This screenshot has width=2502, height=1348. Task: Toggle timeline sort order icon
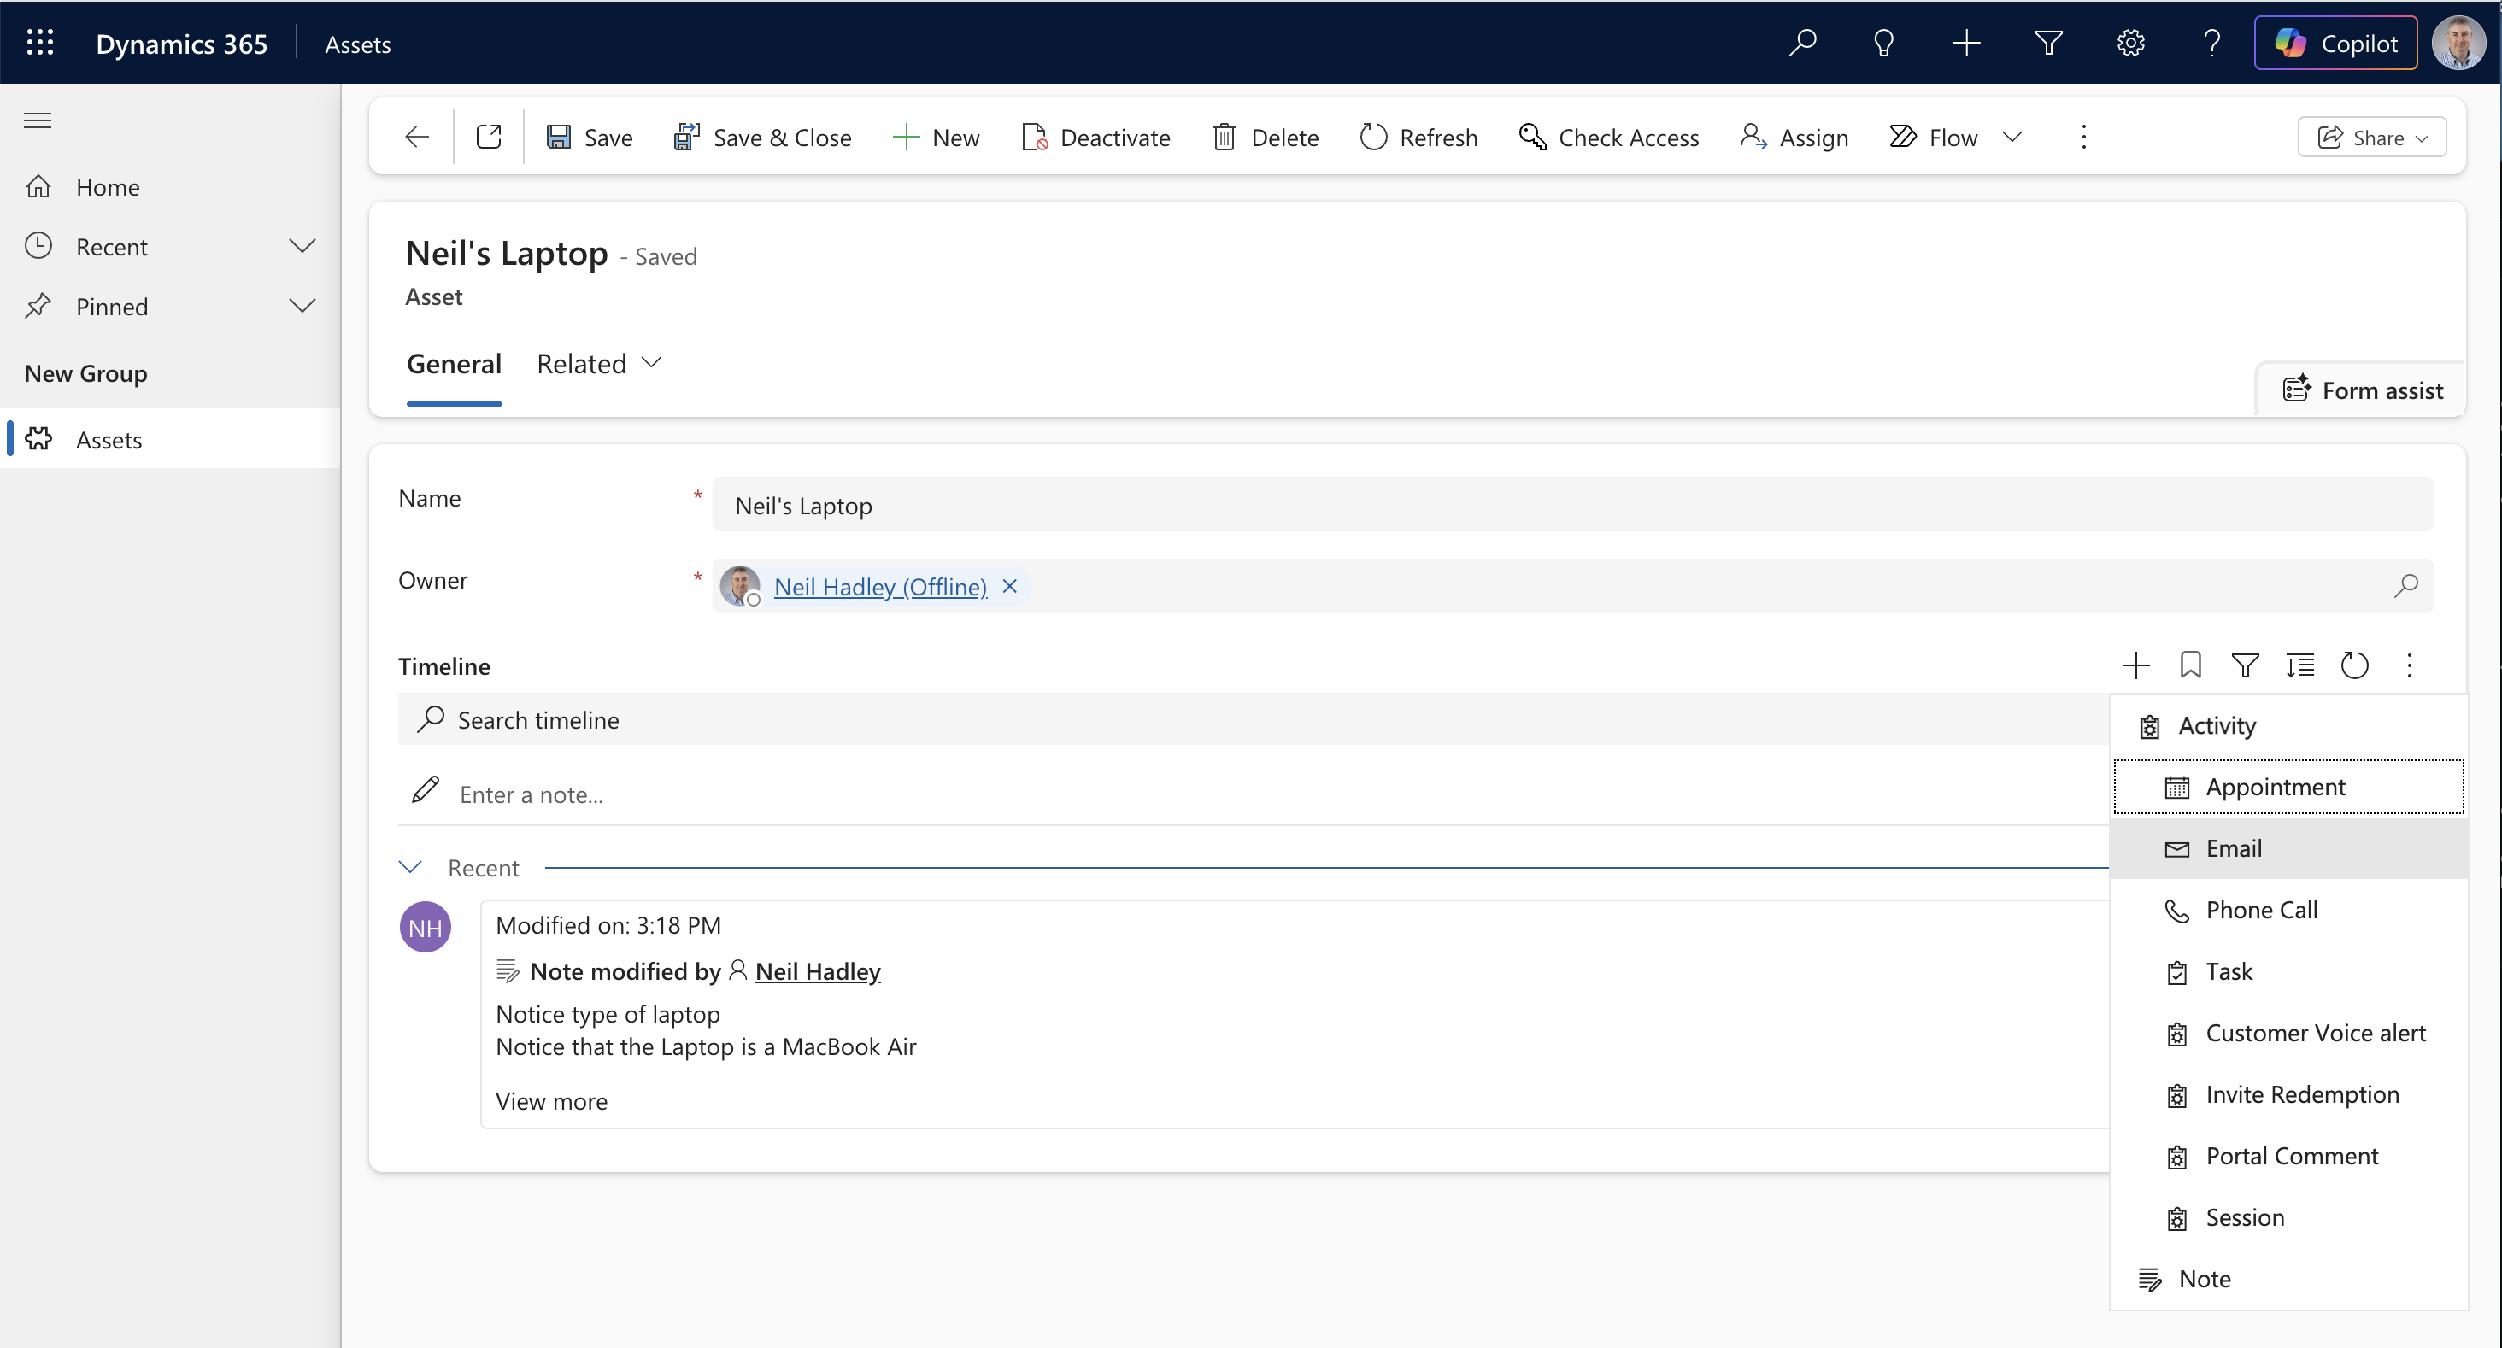[x=2299, y=665]
